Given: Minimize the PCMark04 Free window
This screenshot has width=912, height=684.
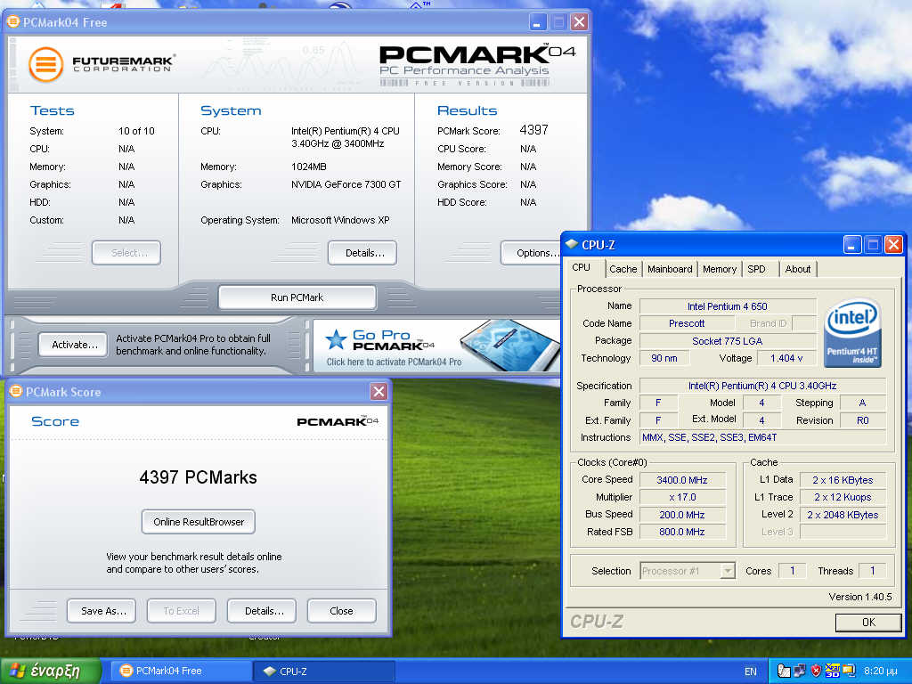Looking at the screenshot, I should coord(537,22).
